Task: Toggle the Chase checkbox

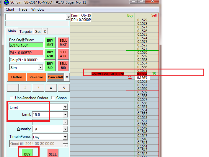Action: tap(53, 98)
